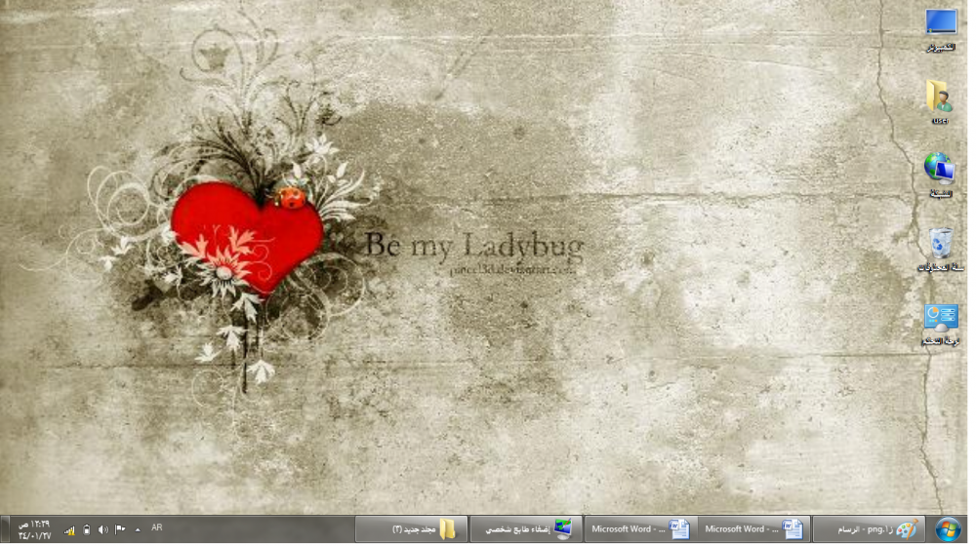
Task: Select the Network desktop icon
Action: [940, 173]
